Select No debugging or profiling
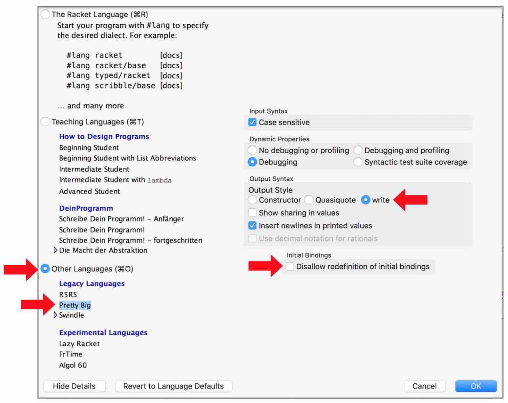 coord(252,150)
